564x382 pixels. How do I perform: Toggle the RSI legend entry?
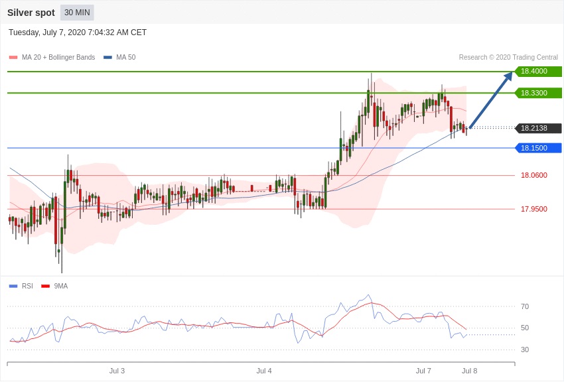tap(27, 286)
